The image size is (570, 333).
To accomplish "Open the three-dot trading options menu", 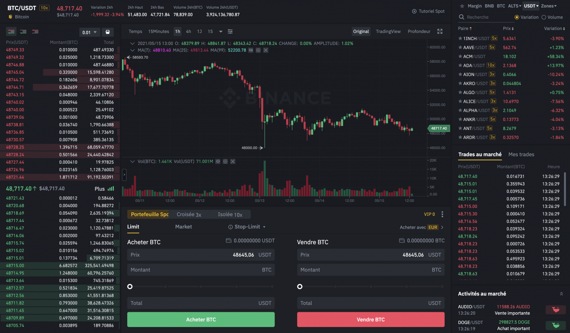I will [x=442, y=214].
